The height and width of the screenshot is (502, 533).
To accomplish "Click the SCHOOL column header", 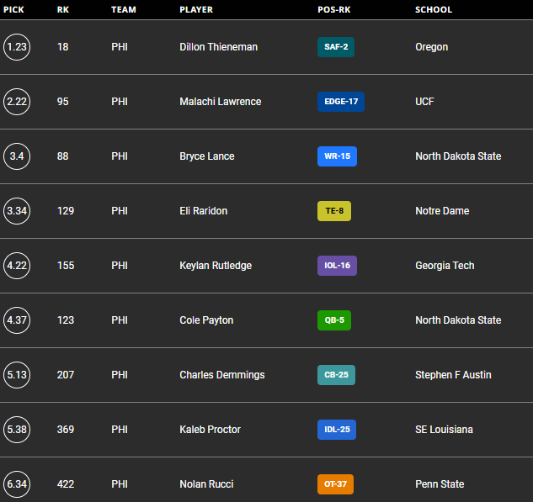I will [434, 10].
